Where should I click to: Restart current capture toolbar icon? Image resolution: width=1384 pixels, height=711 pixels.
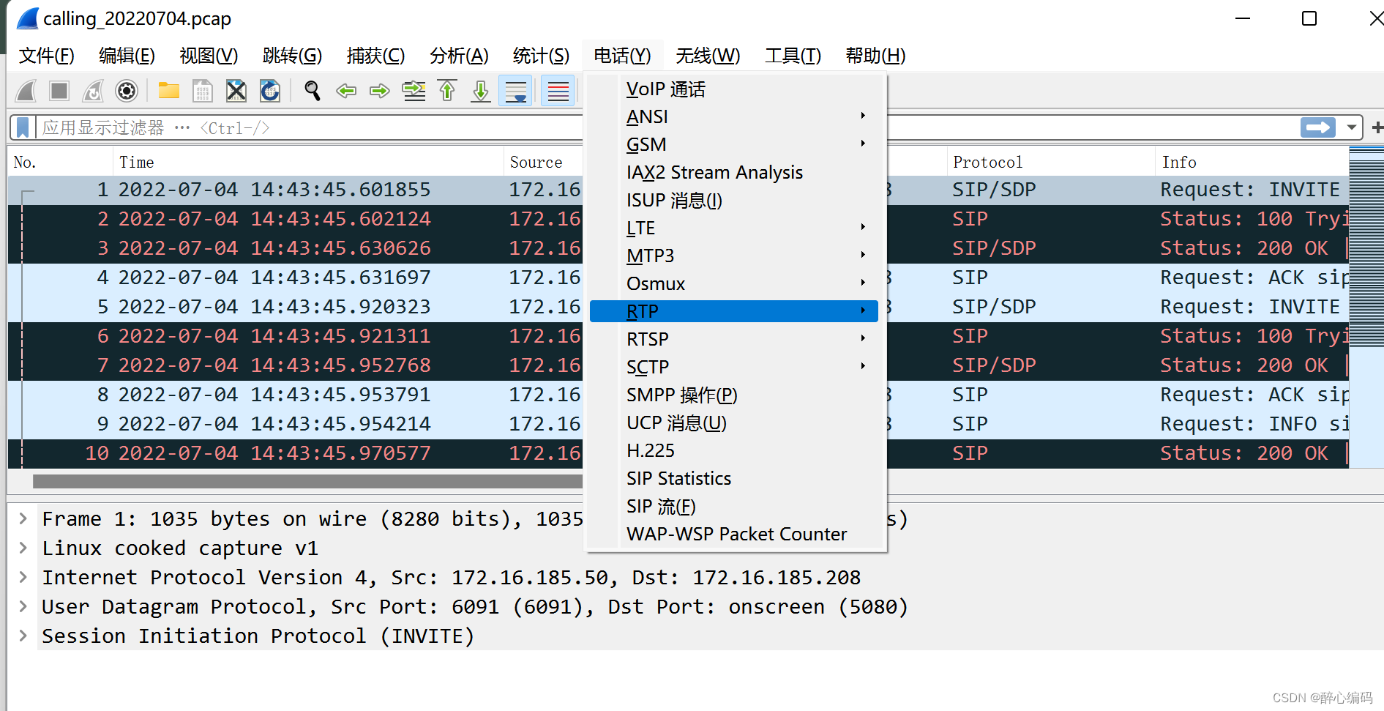pos(93,91)
